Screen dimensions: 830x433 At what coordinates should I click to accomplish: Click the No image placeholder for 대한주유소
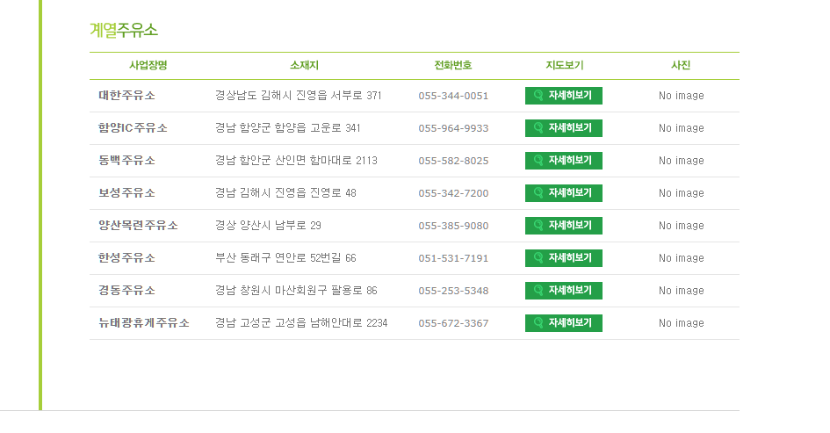click(x=681, y=96)
